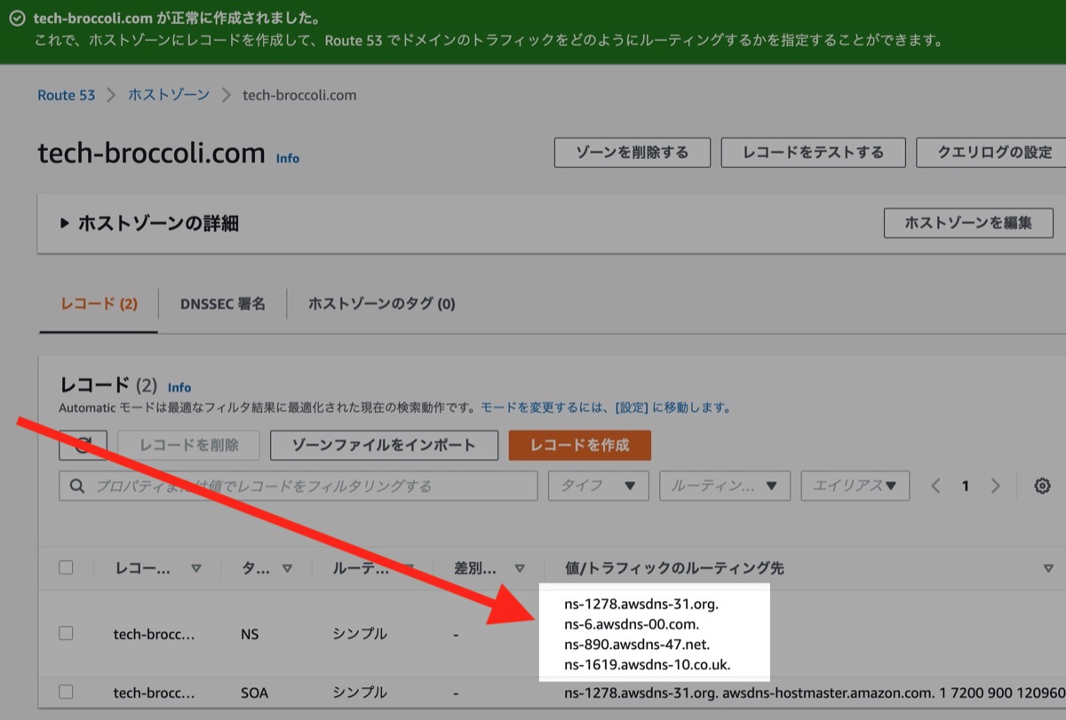Click the magnifier icon in filter bar
Image resolution: width=1066 pixels, height=720 pixels.
click(x=77, y=486)
